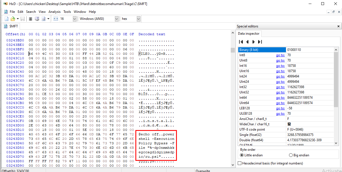Click 'go to:' link for UInt24
The image size is (342, 172).
click(x=280, y=82)
